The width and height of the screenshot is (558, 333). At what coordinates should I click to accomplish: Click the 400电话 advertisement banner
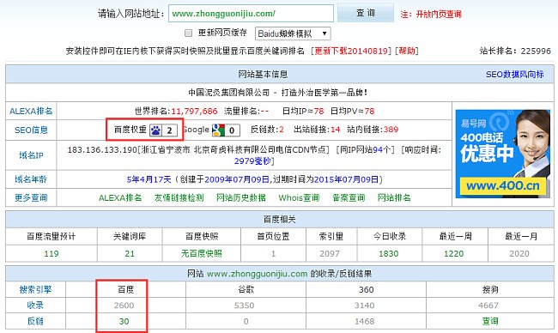(x=503, y=154)
